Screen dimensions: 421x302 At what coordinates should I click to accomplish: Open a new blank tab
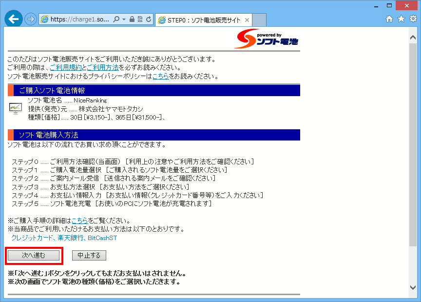click(x=260, y=20)
